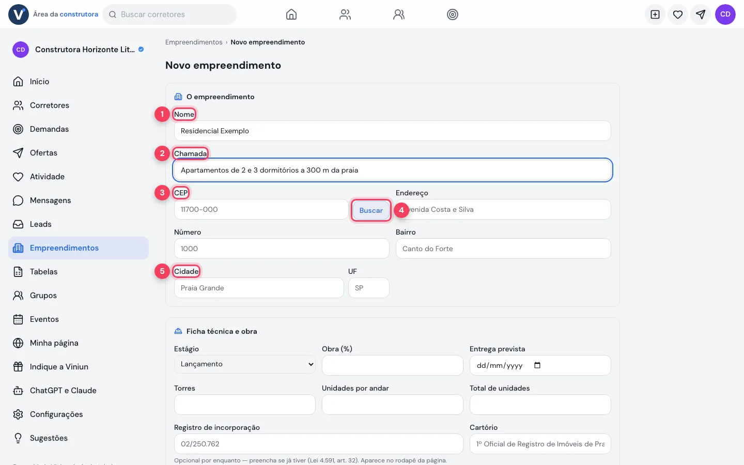Click the CEP input field
744x465 pixels.
click(x=261, y=209)
